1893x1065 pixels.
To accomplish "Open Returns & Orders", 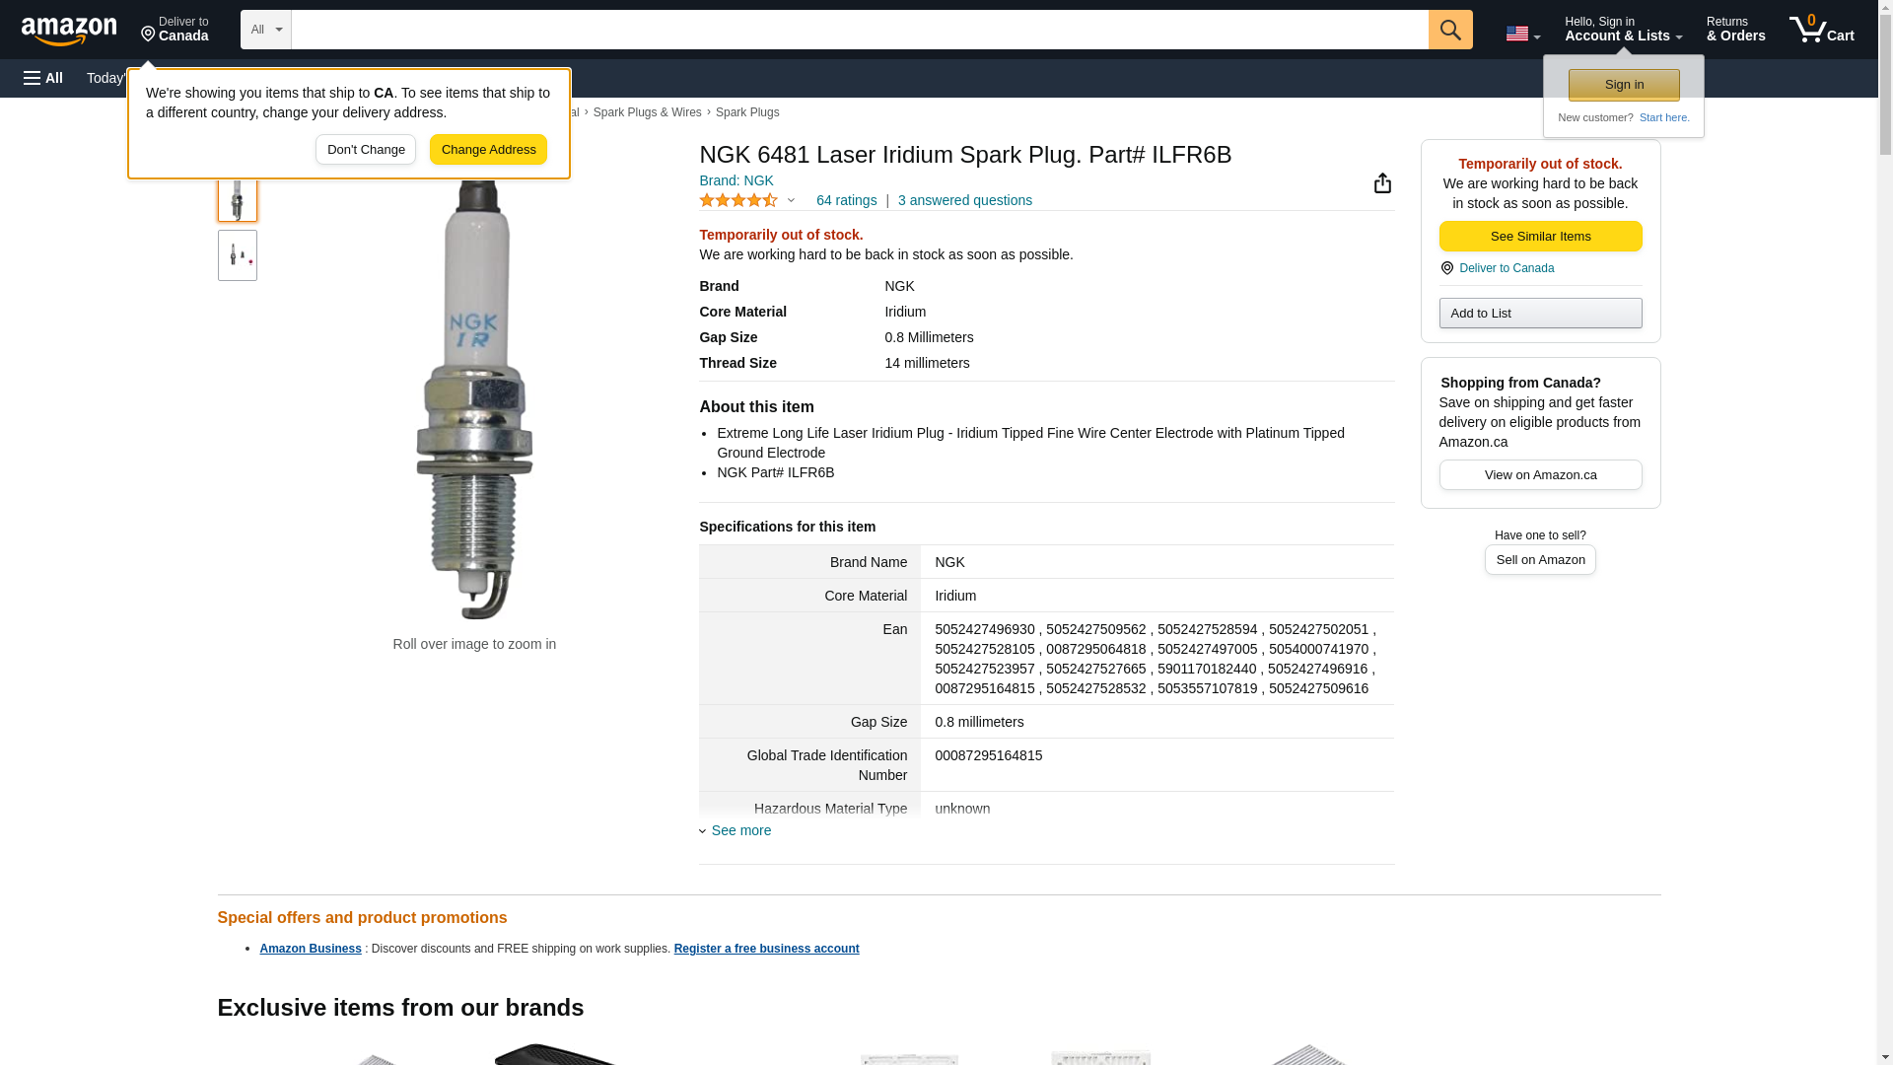I will [x=1735, y=30].
